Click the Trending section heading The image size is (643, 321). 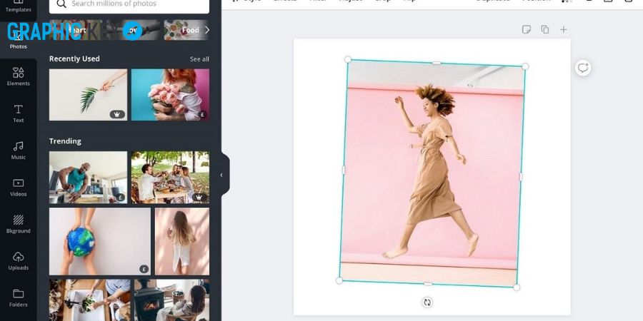point(65,141)
